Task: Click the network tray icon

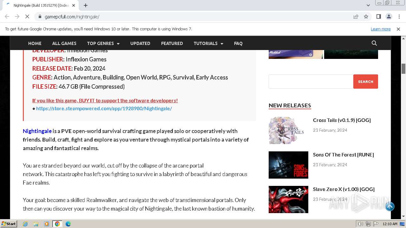Action: point(368,224)
